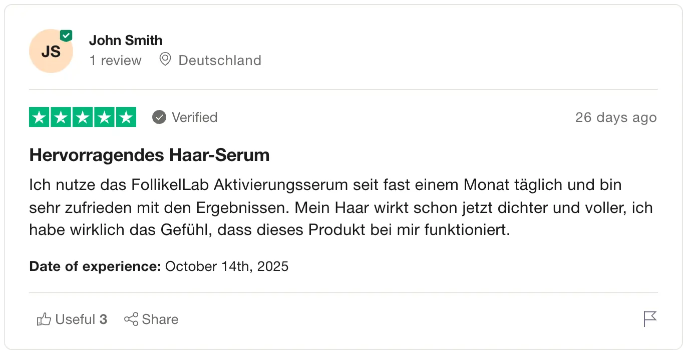The image size is (687, 354).
Task: Click the third green rating star
Action: click(x=83, y=117)
